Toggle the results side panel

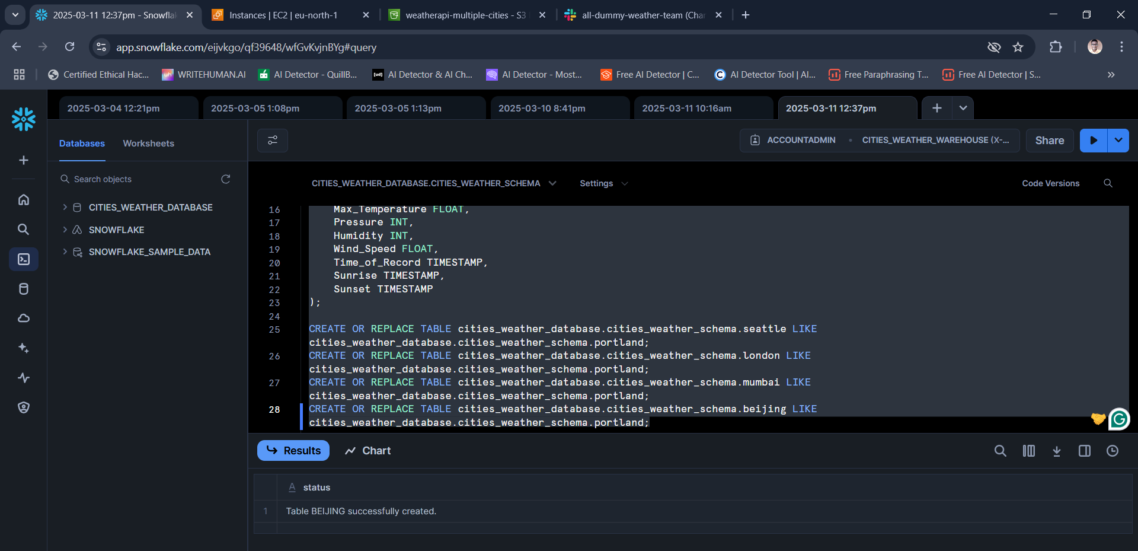1085,451
